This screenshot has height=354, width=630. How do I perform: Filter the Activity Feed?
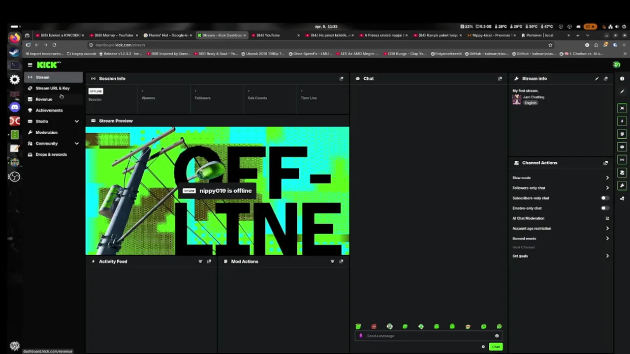(x=200, y=262)
